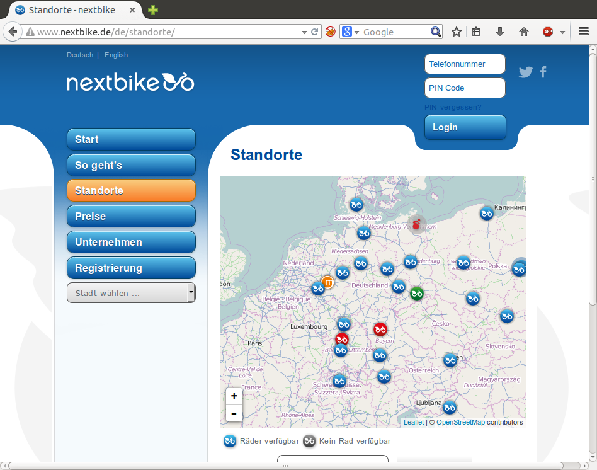
Task: Click the bike marker over Schweiz
Action: pyautogui.click(x=339, y=381)
